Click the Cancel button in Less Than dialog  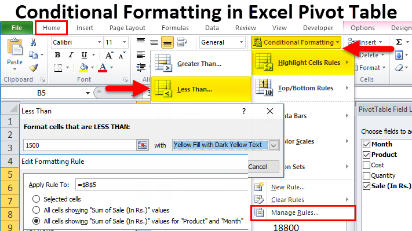point(263,167)
